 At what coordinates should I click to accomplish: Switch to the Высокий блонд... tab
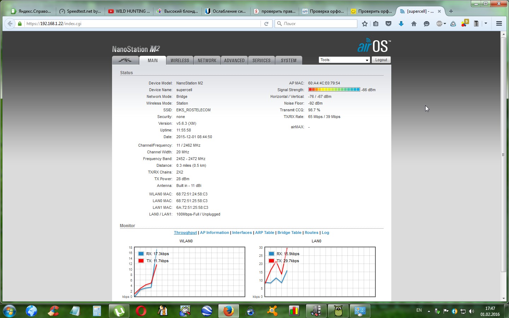pyautogui.click(x=177, y=11)
